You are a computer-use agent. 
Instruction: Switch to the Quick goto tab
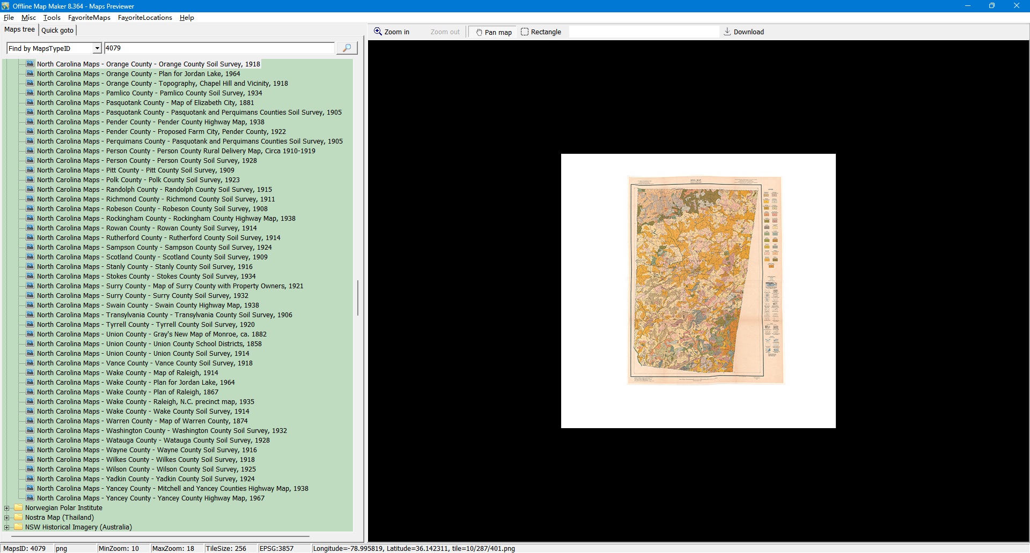click(x=57, y=31)
